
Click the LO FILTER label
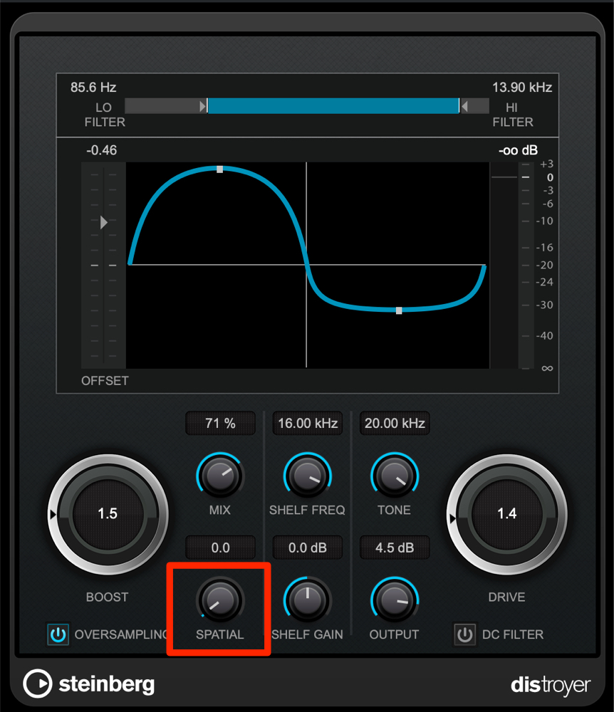click(105, 115)
